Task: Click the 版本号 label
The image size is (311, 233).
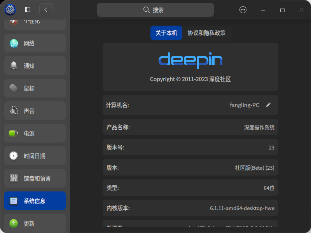Action: (x=115, y=148)
